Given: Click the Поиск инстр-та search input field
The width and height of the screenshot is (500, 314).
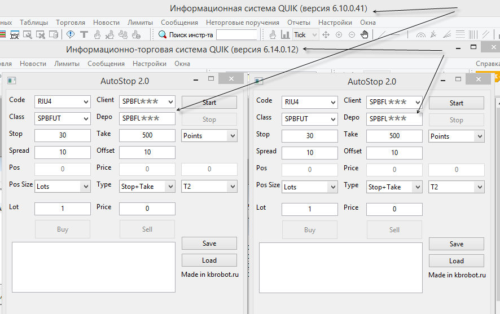Looking at the screenshot, I should pyautogui.click(x=236, y=35).
